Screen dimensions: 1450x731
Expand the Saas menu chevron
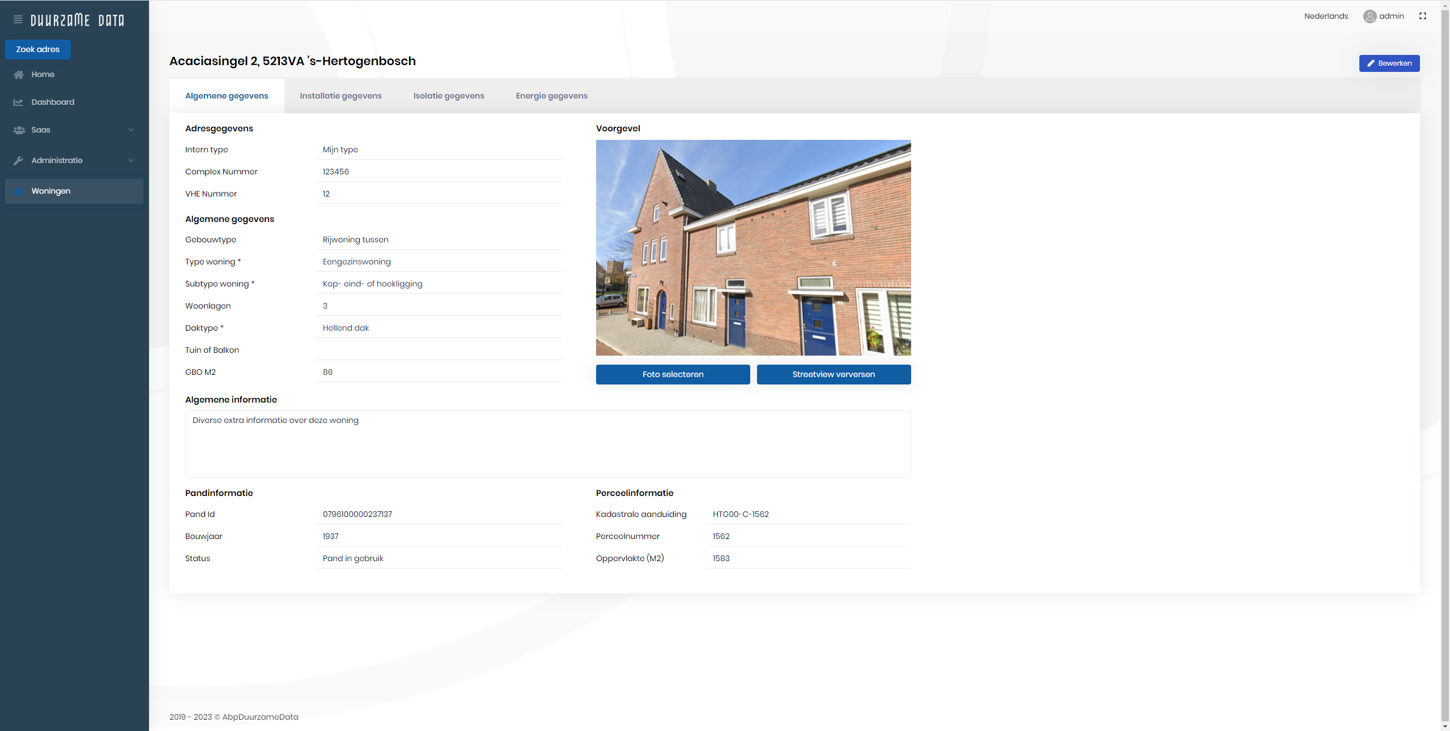[131, 130]
